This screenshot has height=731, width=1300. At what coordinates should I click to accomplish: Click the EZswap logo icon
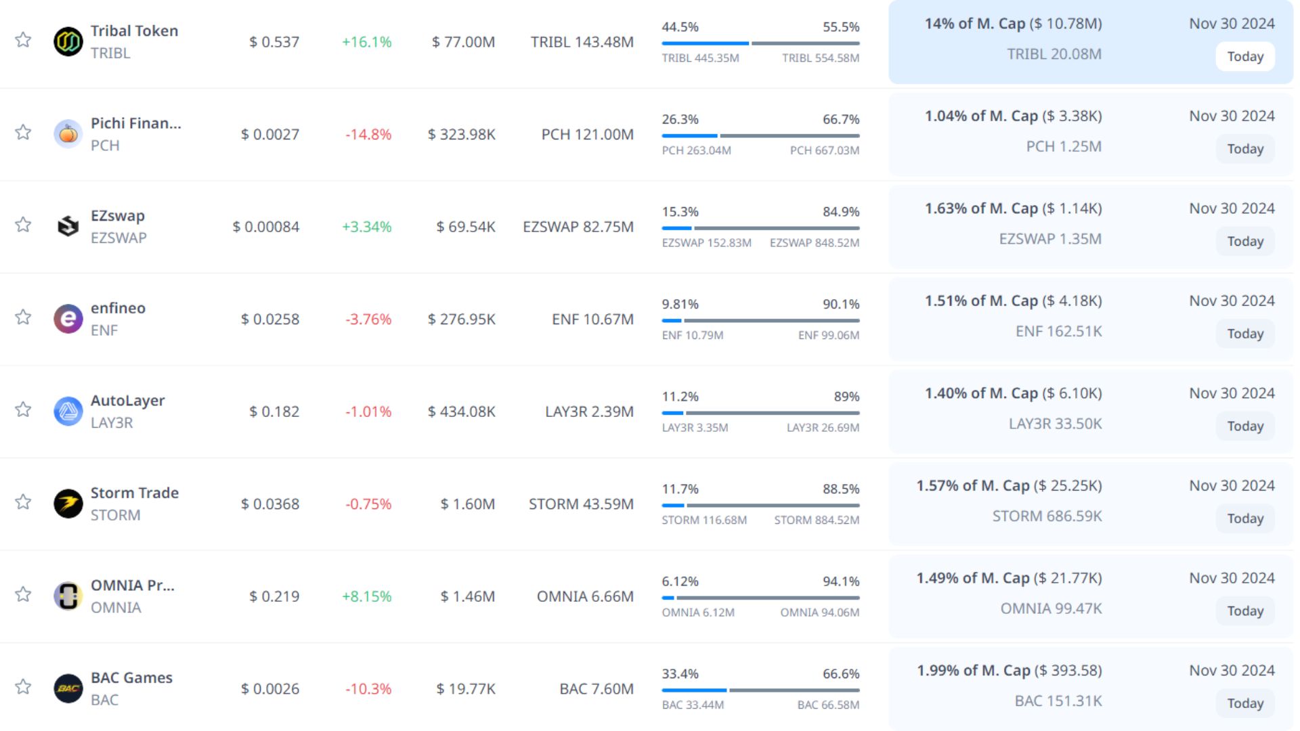coord(68,226)
